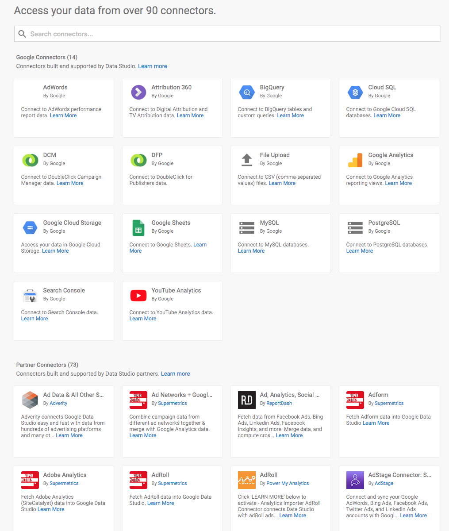Open Ad Networks + Google card Learn More
This screenshot has height=531, width=449.
coord(143,435)
